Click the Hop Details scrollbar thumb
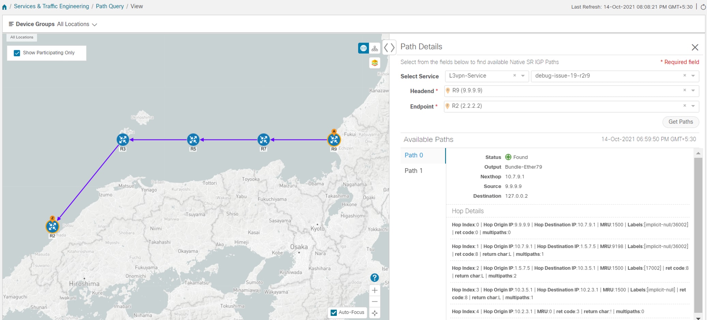Image resolution: width=707 pixels, height=320 pixels. 698,235
